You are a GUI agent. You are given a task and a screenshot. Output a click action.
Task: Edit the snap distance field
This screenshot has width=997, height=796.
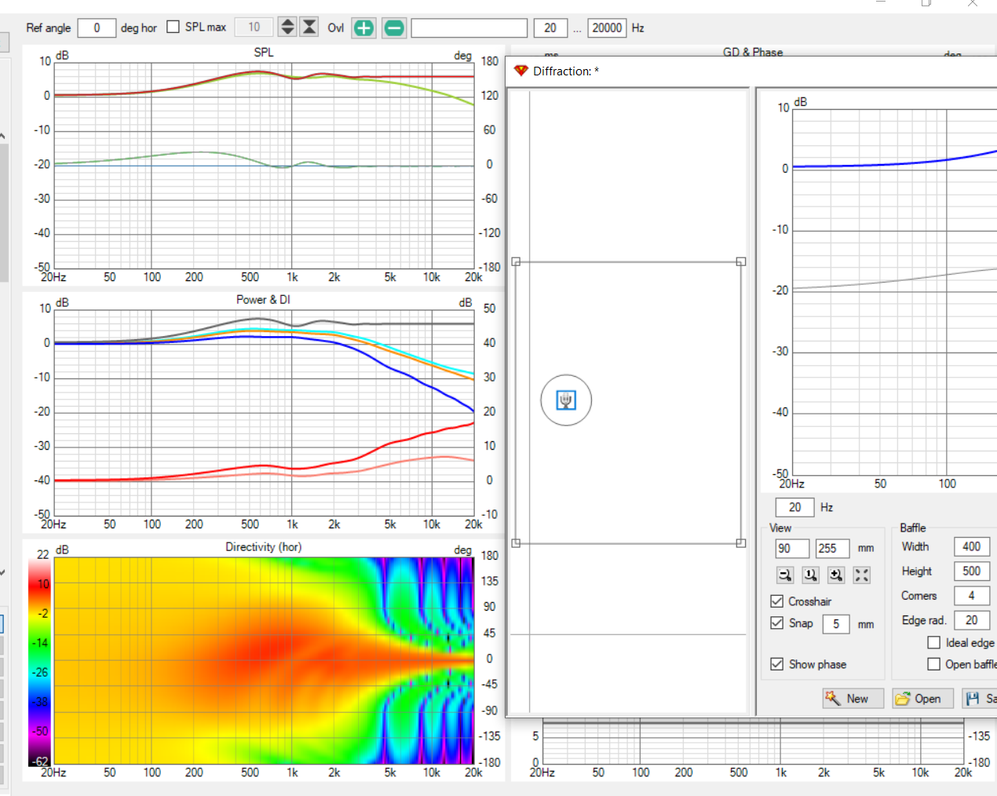836,624
